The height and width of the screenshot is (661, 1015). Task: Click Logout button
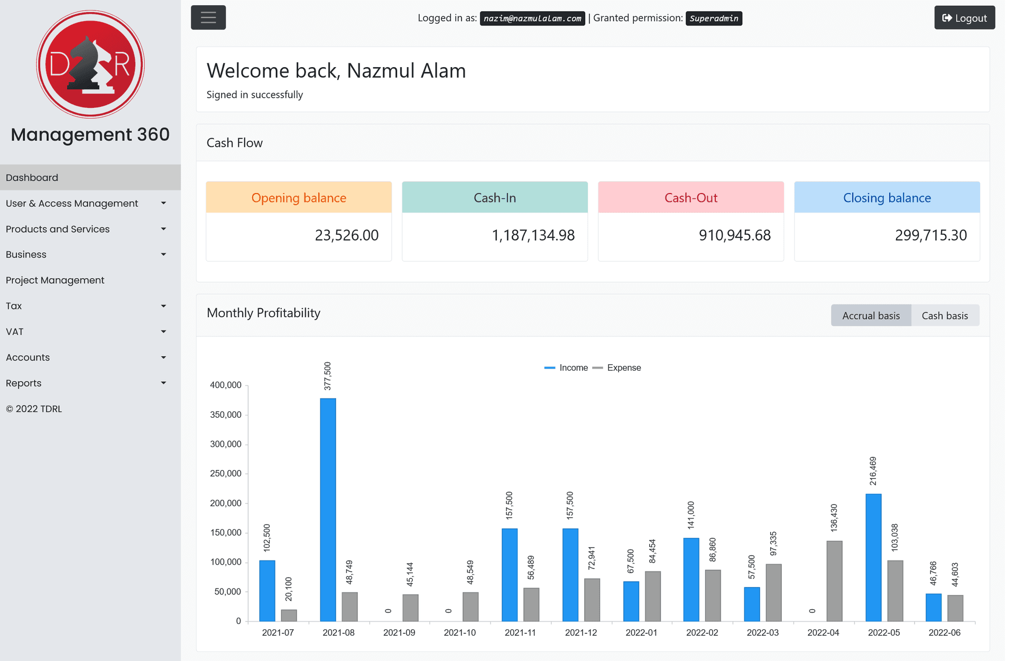click(x=965, y=18)
